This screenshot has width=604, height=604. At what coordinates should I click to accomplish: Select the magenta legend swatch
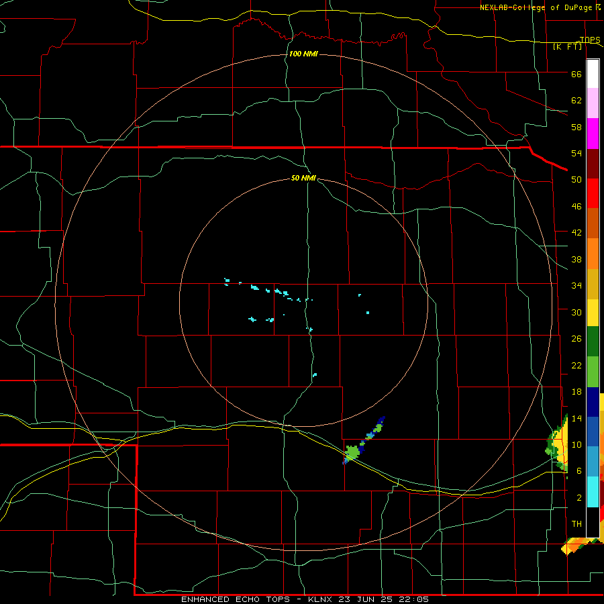pyautogui.click(x=593, y=134)
